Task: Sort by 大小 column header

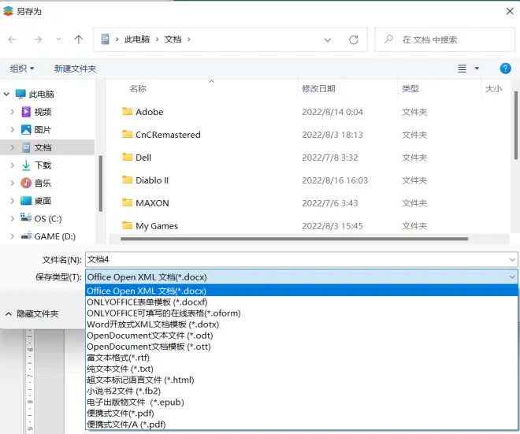Action: click(493, 88)
